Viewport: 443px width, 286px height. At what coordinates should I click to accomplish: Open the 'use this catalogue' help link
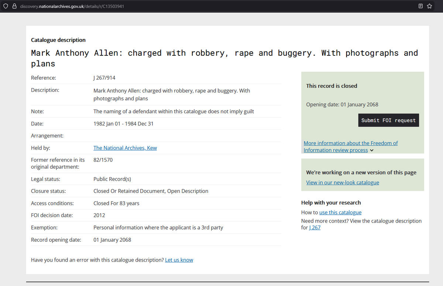(340, 212)
